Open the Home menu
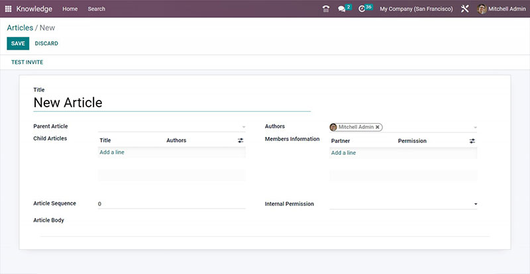 (x=70, y=9)
